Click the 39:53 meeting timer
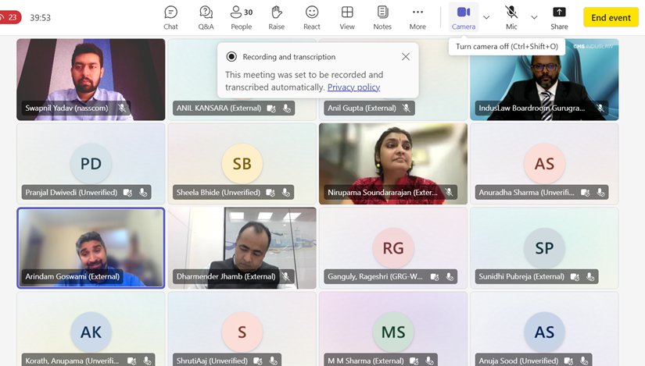This screenshot has width=645, height=366. 41,18
